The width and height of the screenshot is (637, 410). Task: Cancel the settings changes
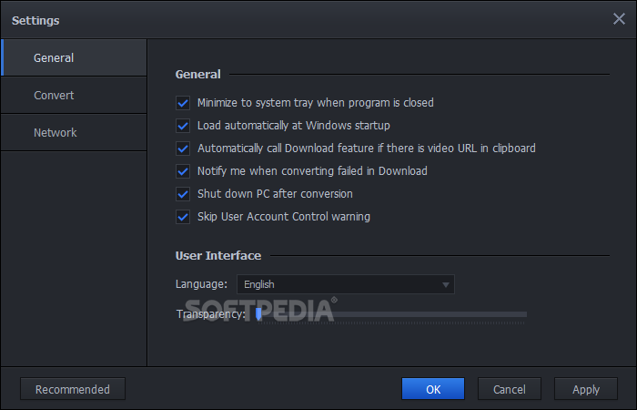coord(510,389)
